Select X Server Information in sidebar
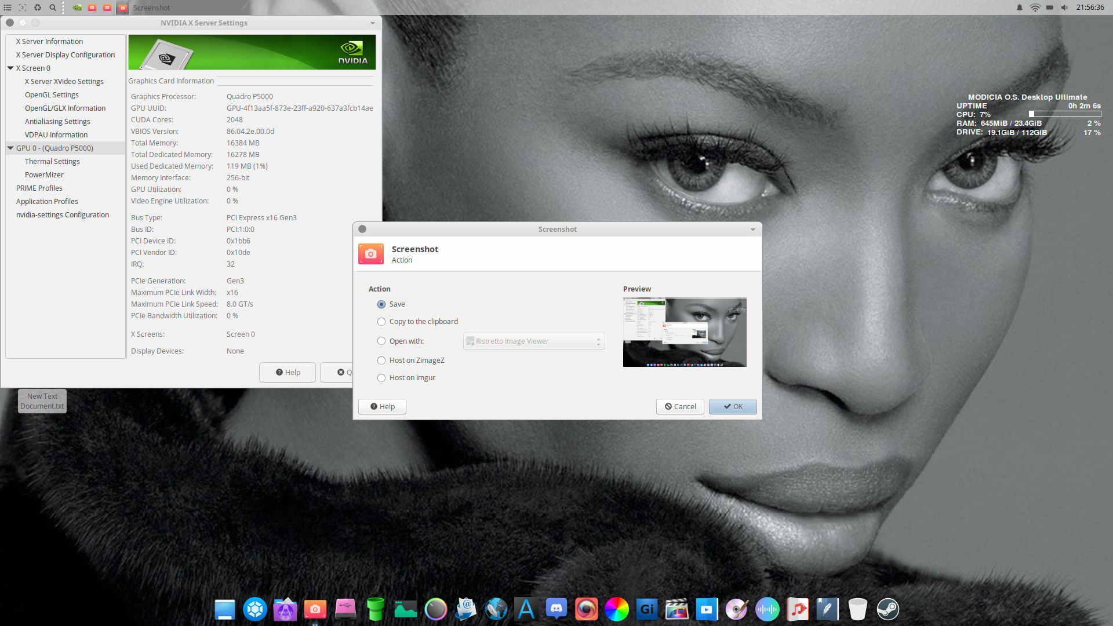Screen dimensions: 1113x626 point(49,42)
